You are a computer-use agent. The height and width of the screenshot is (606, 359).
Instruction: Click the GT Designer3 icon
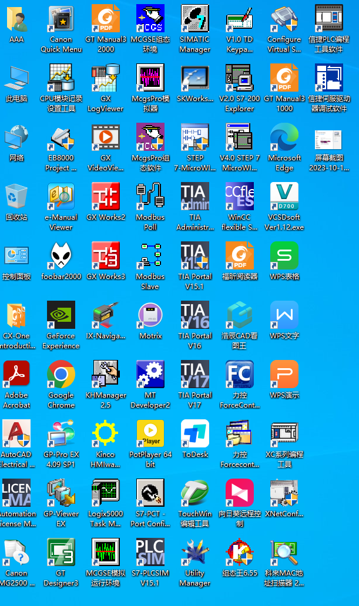click(x=61, y=553)
